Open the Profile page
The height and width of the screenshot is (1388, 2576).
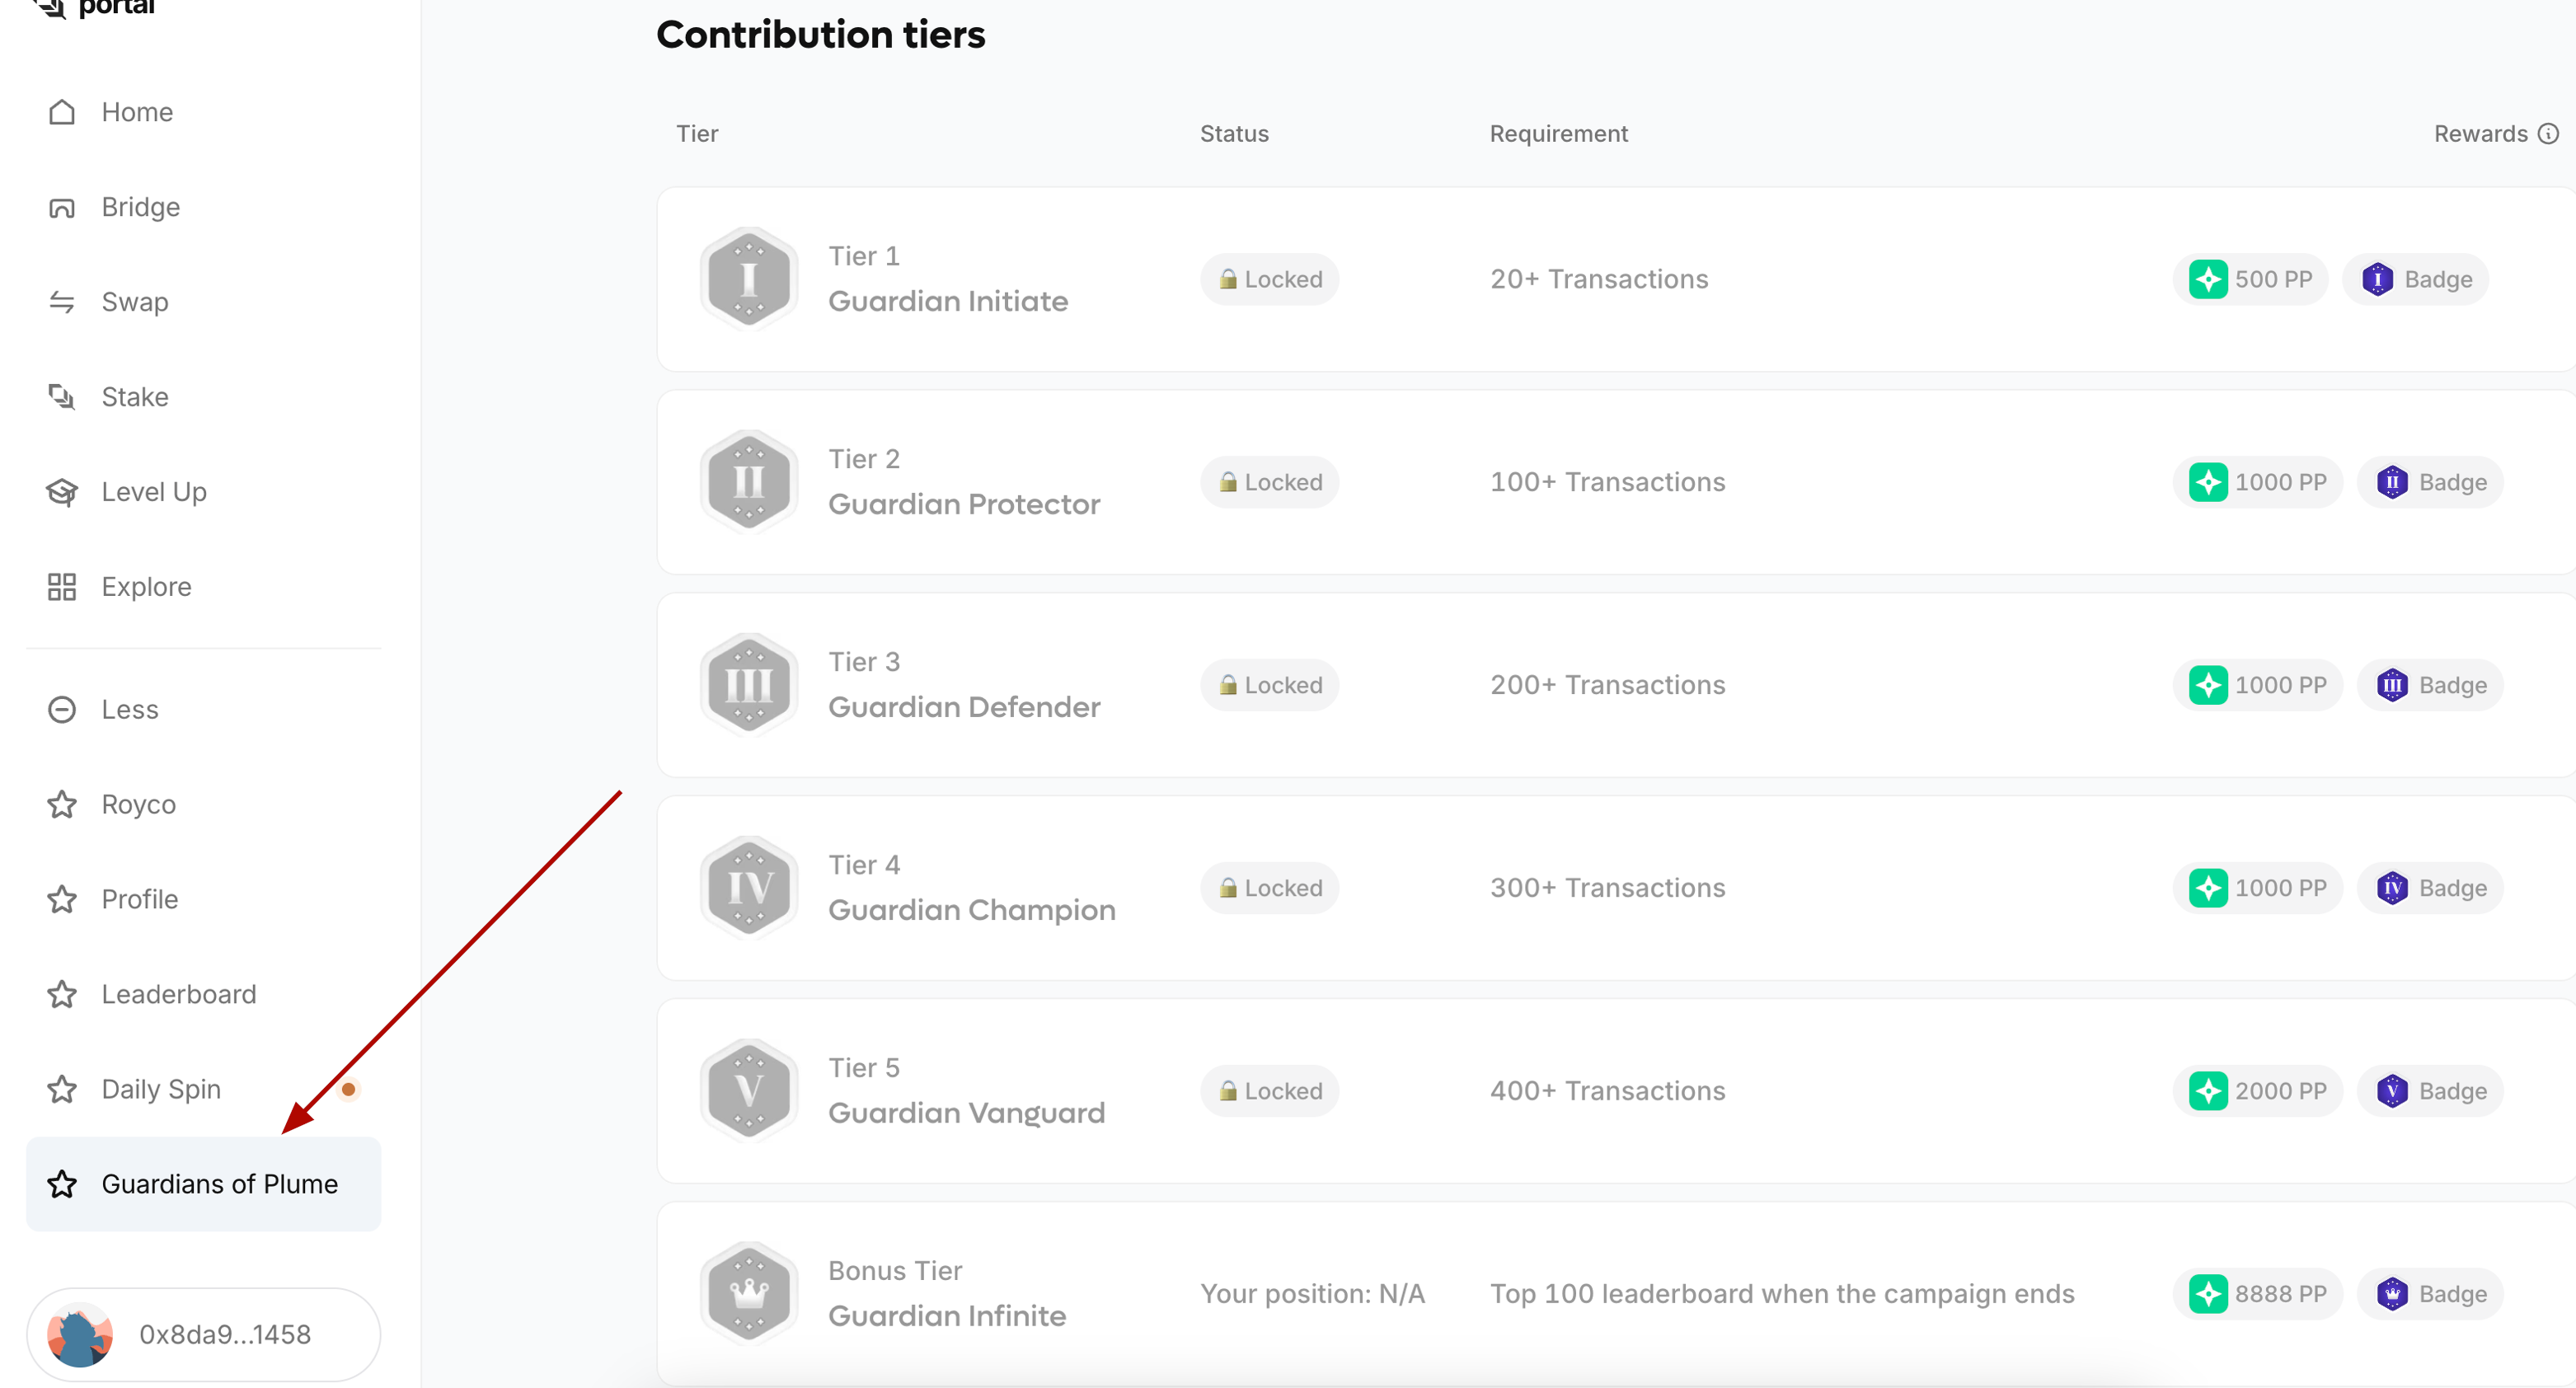(x=139, y=900)
